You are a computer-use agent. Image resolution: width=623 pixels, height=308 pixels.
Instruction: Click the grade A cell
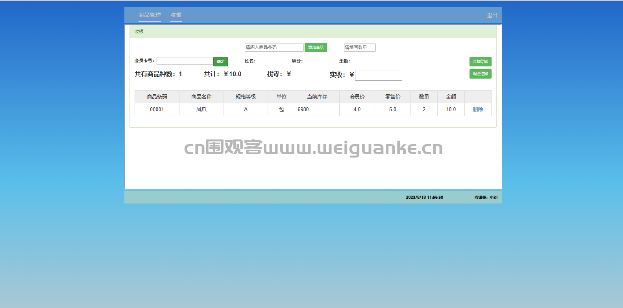tap(246, 110)
